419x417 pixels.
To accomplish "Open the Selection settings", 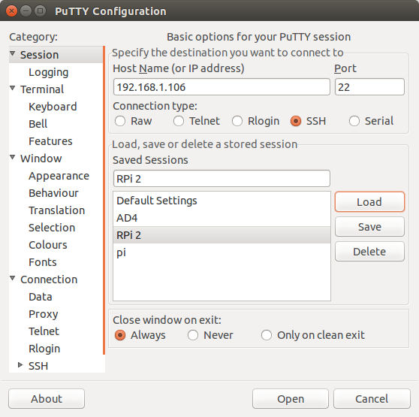I will pos(52,228).
